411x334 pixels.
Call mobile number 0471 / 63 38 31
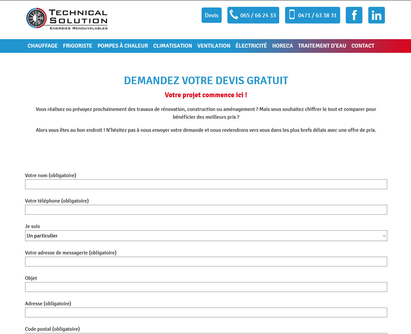312,15
